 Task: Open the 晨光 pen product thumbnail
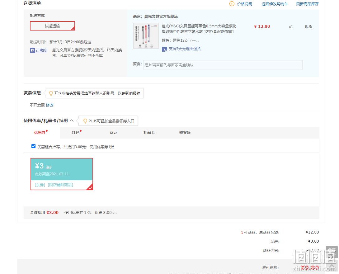pos(146,36)
